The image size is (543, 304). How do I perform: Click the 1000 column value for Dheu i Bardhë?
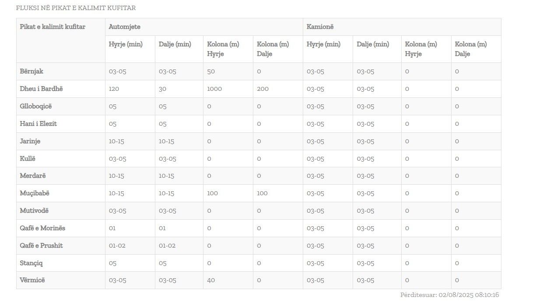point(214,89)
